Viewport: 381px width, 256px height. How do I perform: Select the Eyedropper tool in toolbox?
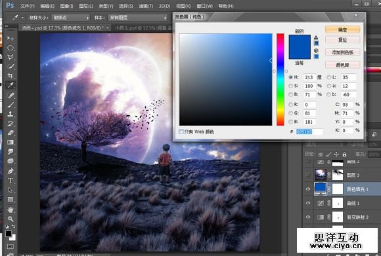[x=11, y=85]
